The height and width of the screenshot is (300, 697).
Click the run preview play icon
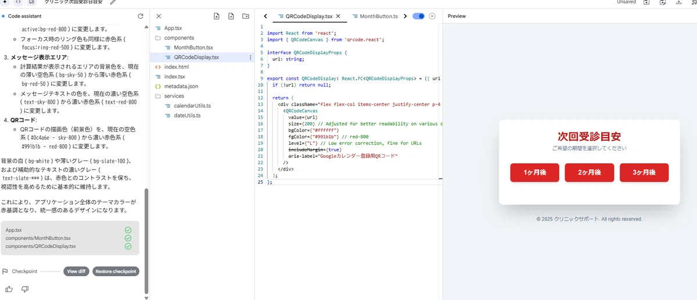pyautogui.click(x=432, y=16)
